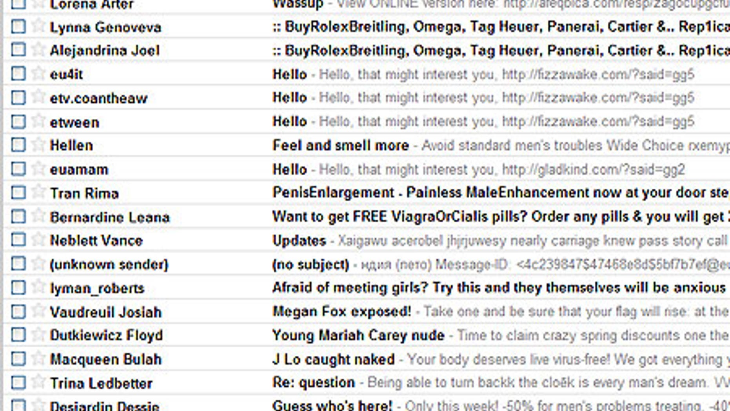Open Alejandrina Joel's BuyRolexBreitling email
Screen dimensions: 730x411
(x=501, y=51)
